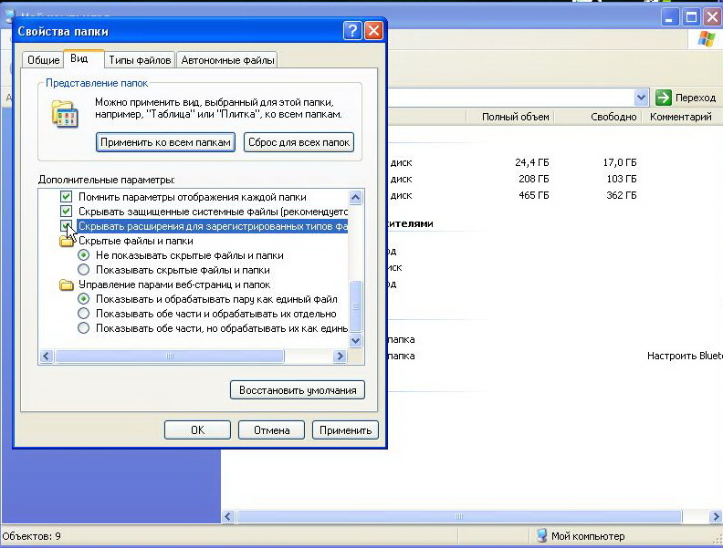This screenshot has height=548, width=723.
Task: Select Показывать обе части, но обрабатывать как единый
Action: [x=83, y=328]
